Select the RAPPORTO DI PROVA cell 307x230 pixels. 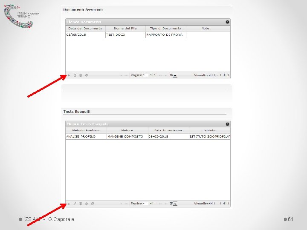[x=165, y=34]
